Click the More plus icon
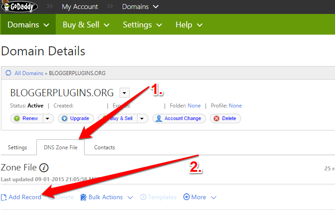 [187, 197]
